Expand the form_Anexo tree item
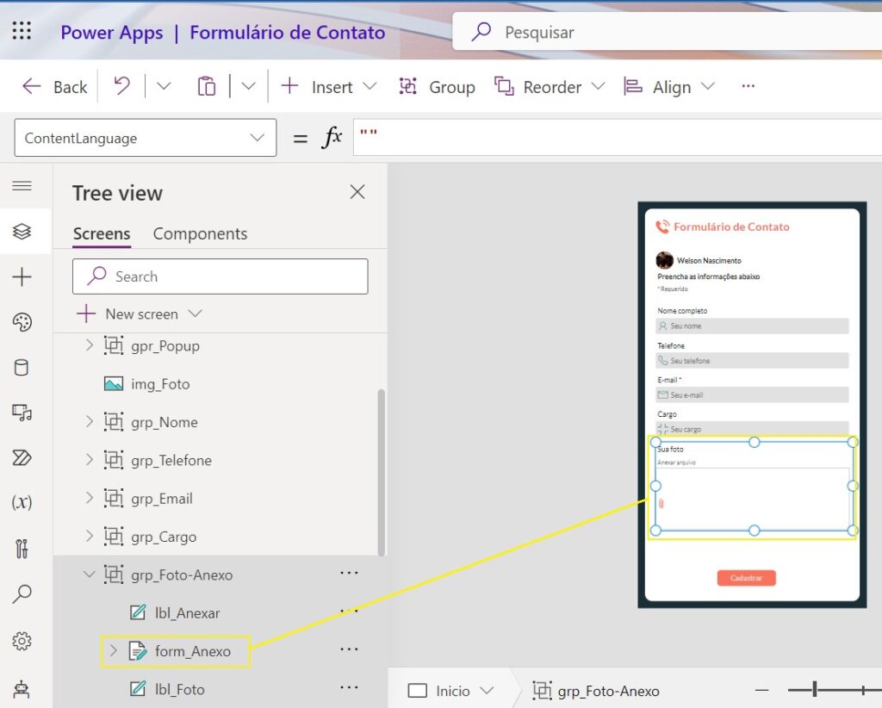This screenshot has width=882, height=708. [x=113, y=651]
